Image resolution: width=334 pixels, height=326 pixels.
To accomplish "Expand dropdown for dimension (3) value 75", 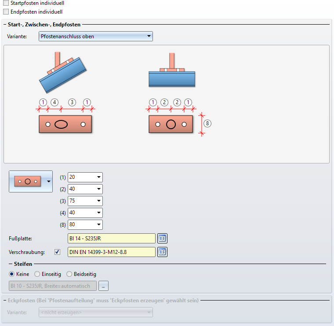I will tap(98, 201).
